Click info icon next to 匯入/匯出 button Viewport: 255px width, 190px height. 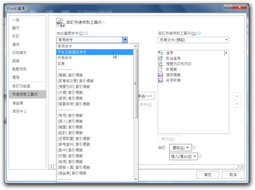(200, 156)
